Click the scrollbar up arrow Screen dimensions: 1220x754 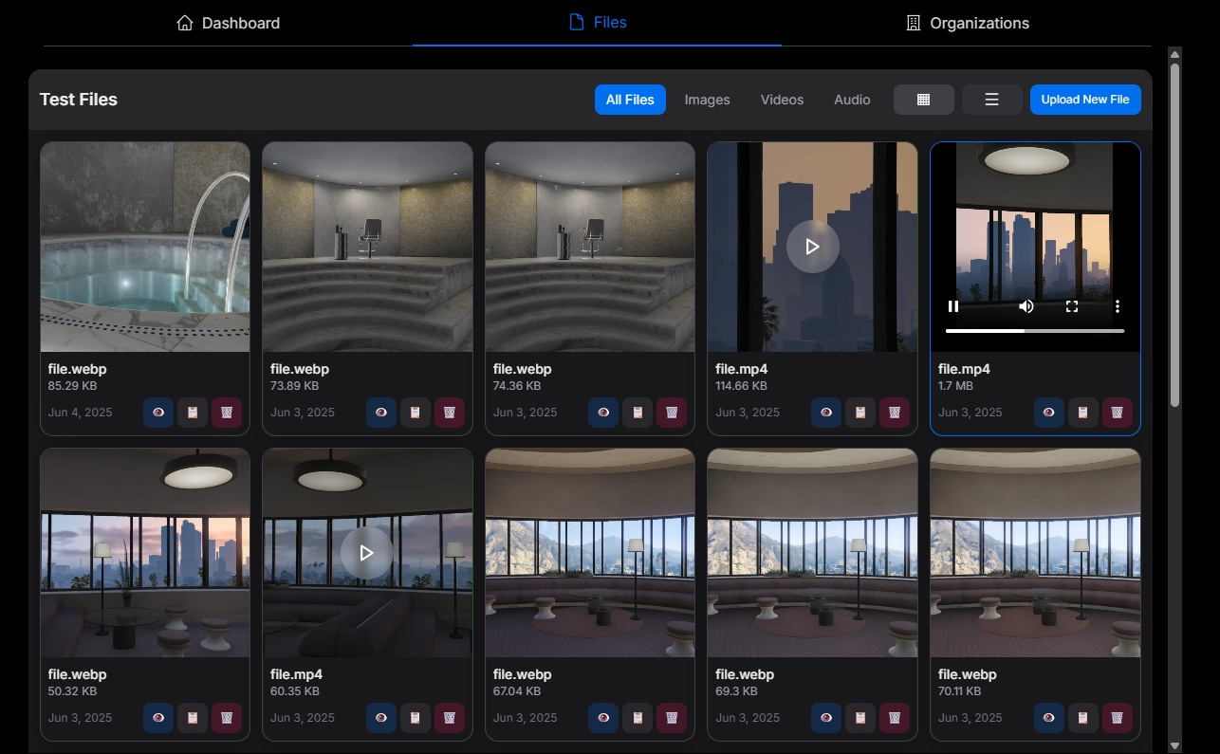click(1174, 54)
